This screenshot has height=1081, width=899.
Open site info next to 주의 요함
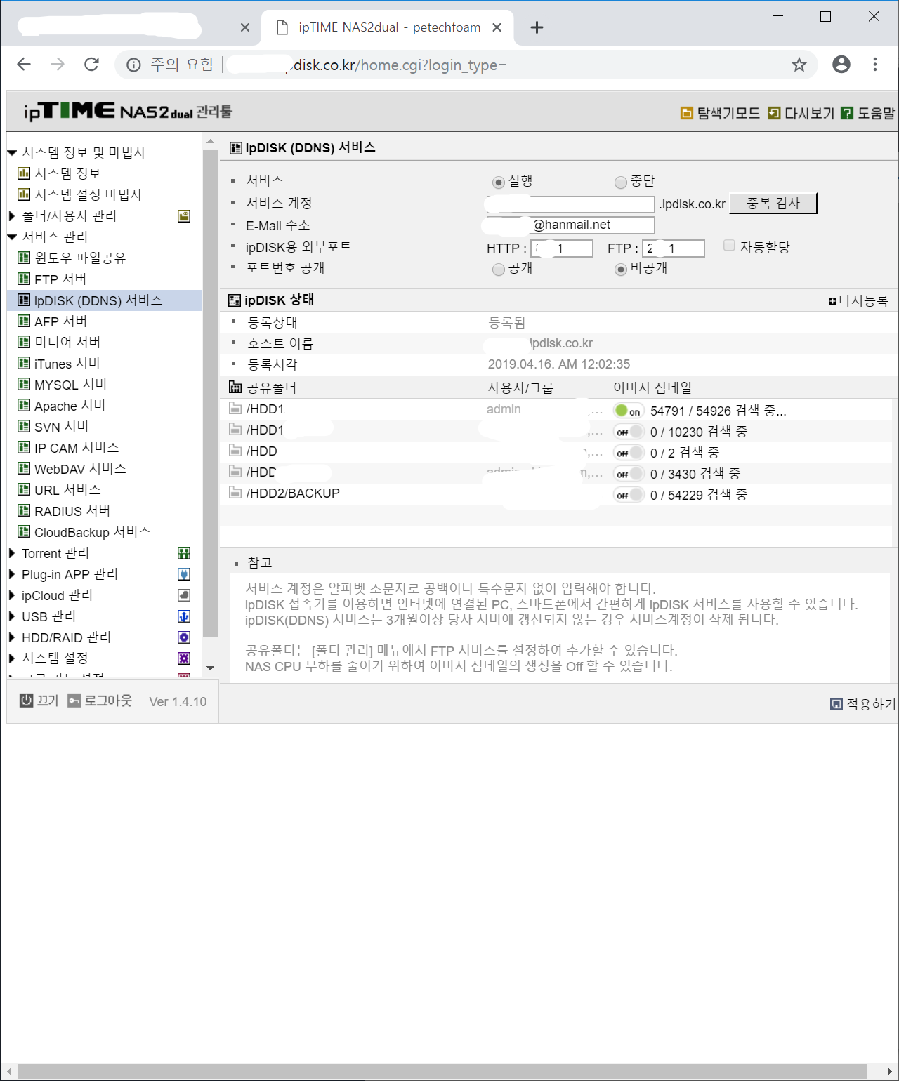pos(133,65)
